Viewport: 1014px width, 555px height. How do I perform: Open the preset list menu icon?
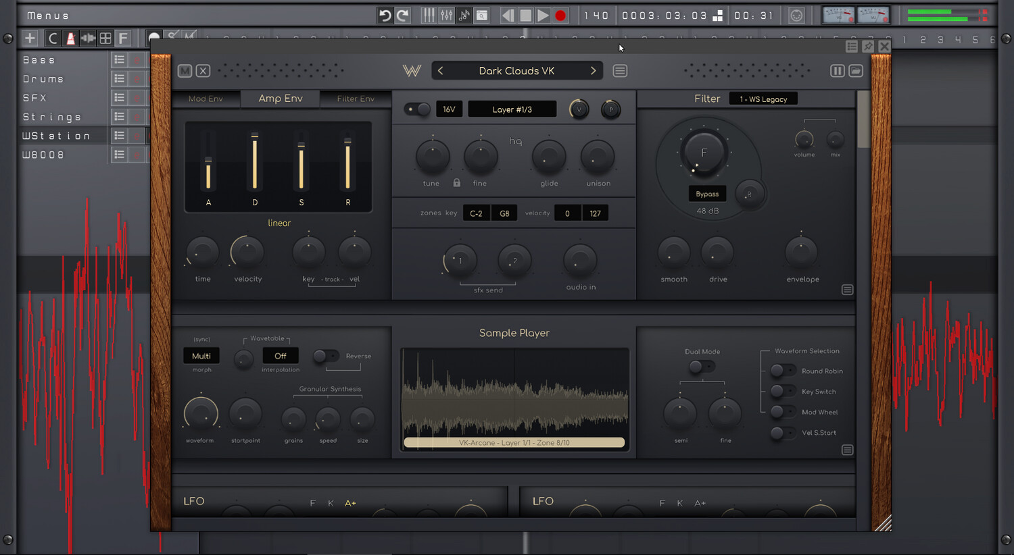coord(620,71)
